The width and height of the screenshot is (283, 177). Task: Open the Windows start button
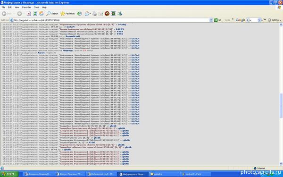click(9, 174)
